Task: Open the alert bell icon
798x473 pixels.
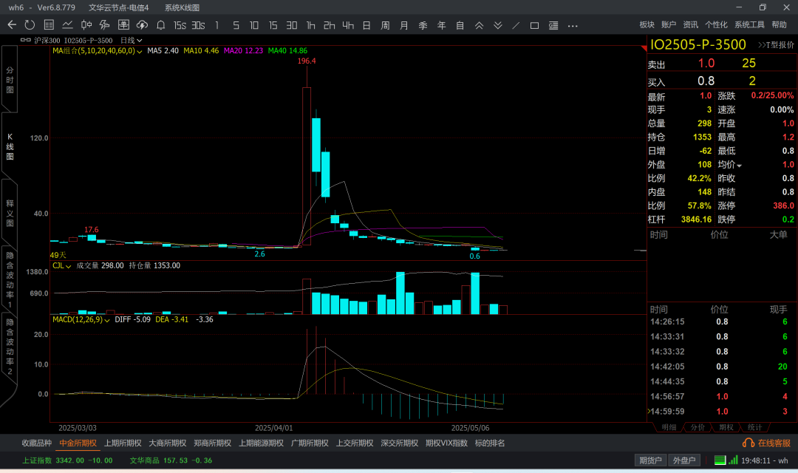Action: click(x=161, y=25)
